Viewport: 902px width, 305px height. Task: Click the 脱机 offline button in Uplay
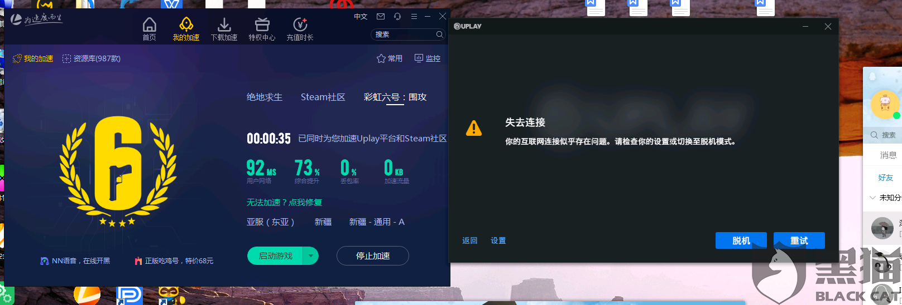coord(741,240)
